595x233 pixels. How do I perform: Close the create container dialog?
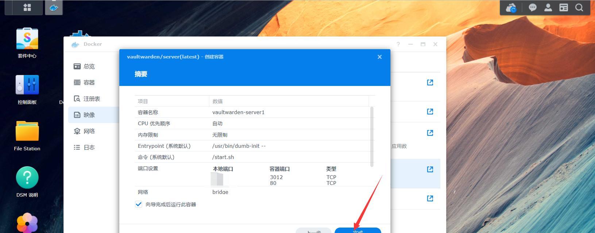click(x=380, y=57)
